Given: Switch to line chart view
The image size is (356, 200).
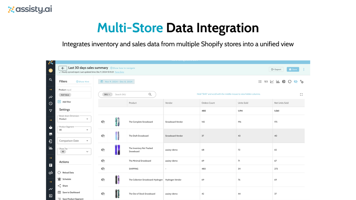Looking at the screenshot, I should (272, 82).
